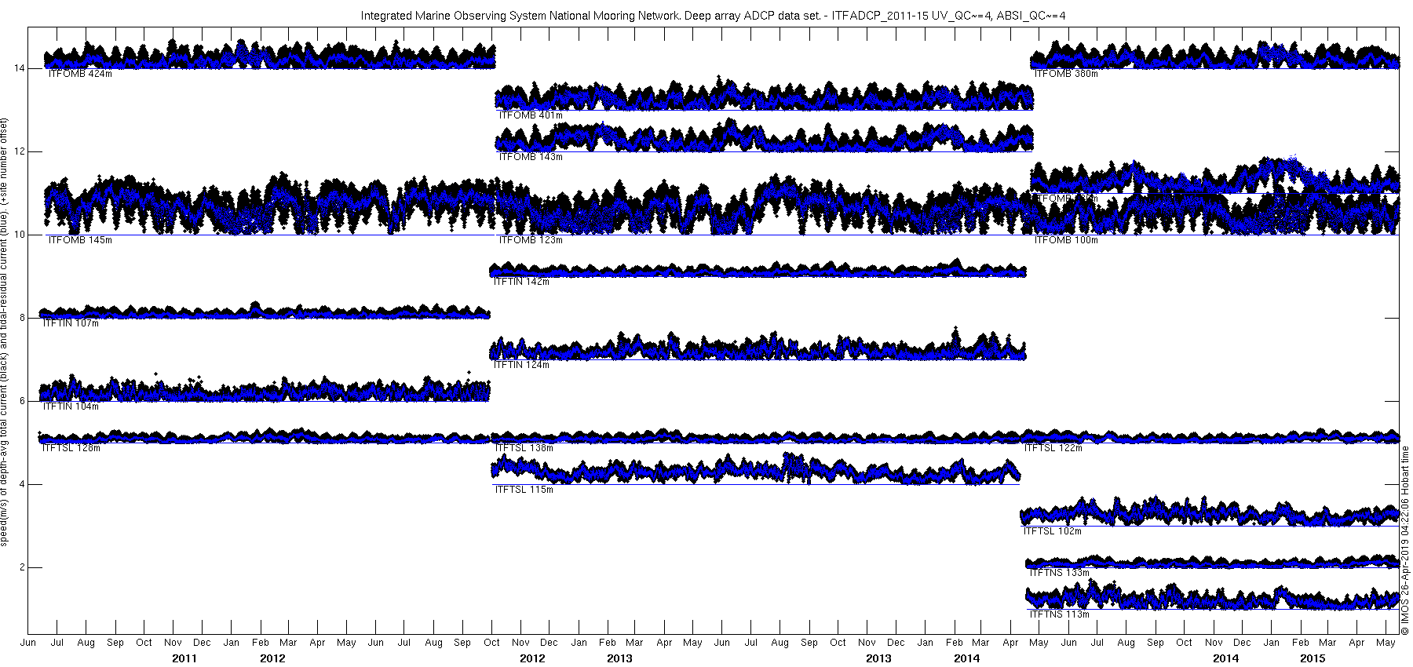Click the ITFOMB 424m series label
The image size is (1413, 667).
(x=80, y=74)
